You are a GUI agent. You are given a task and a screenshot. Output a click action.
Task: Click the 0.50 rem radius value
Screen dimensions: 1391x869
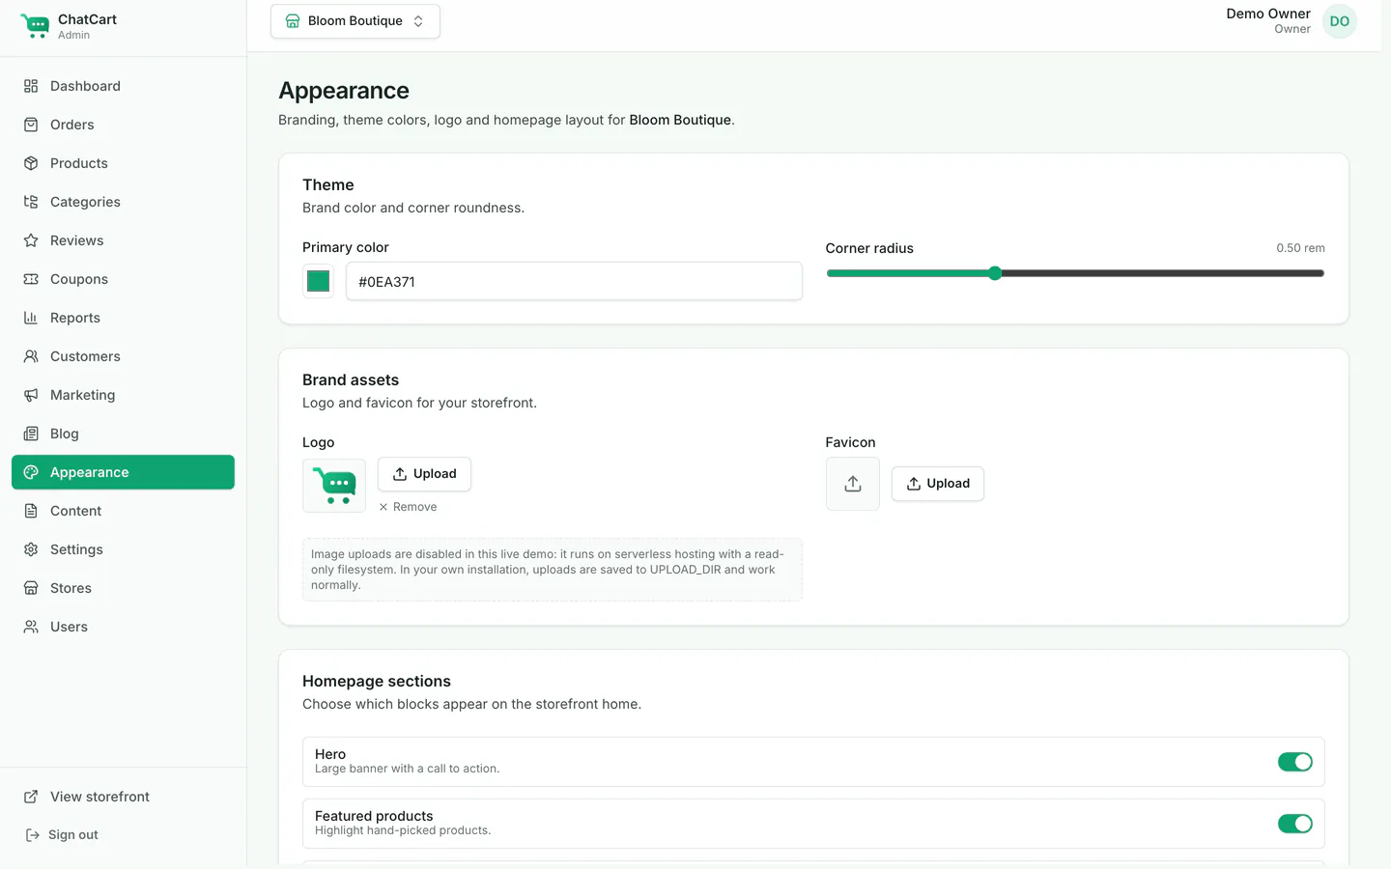(x=1300, y=248)
